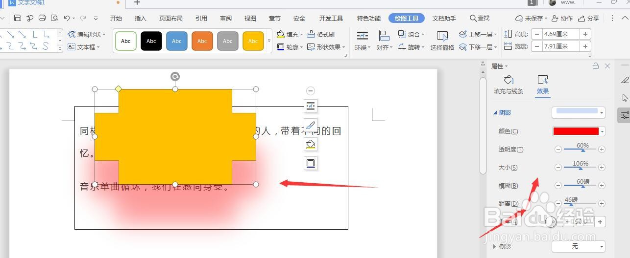Click Send Backward (下移一层)
Viewport: 630px width, 258px height.
tap(478, 47)
